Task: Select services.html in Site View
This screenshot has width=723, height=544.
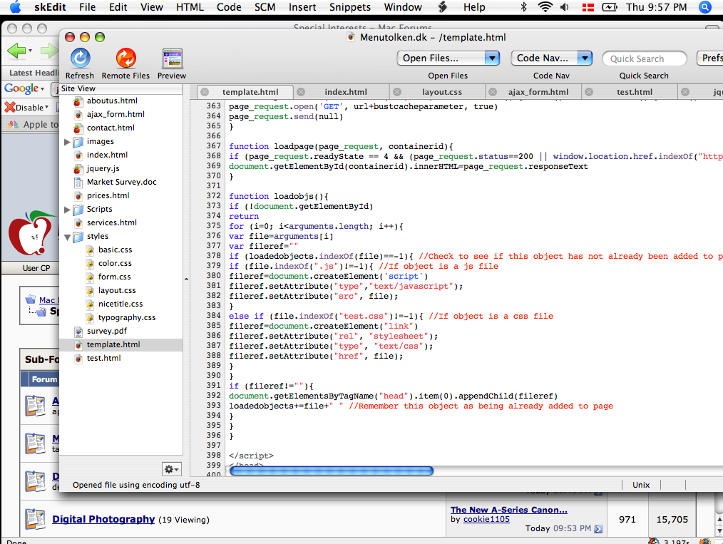Action: pos(111,222)
